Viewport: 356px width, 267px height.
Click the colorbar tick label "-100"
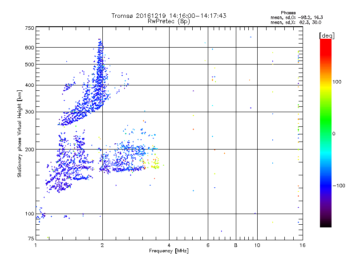click(339, 186)
